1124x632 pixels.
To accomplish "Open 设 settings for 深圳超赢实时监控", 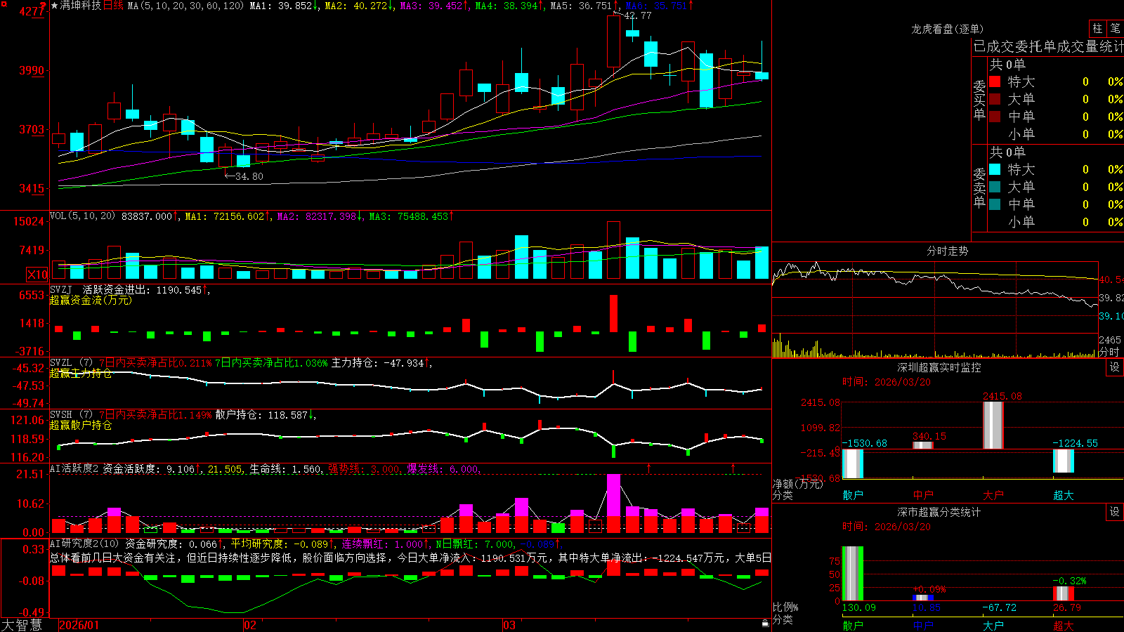I will pyautogui.click(x=1115, y=367).
